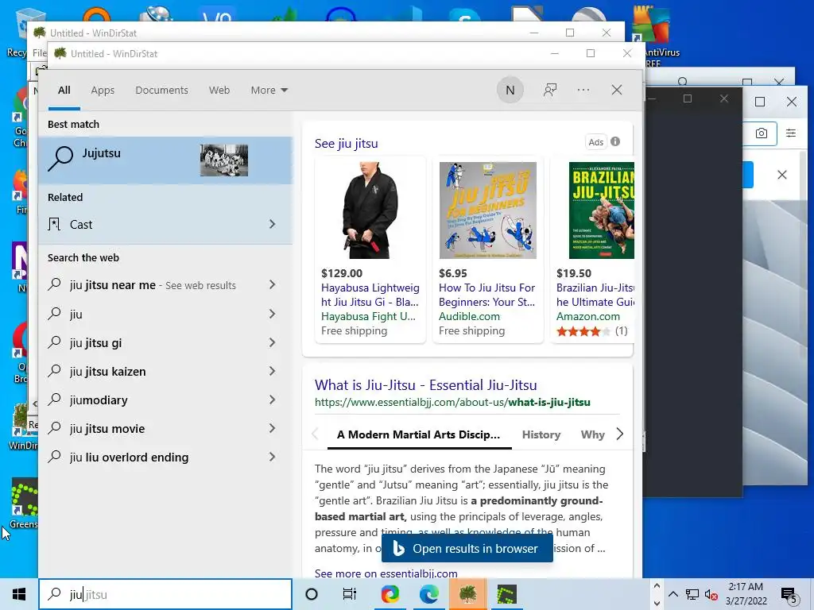Image resolution: width=814 pixels, height=610 pixels.
Task: Click the camera icon in right background window
Action: coord(761,133)
